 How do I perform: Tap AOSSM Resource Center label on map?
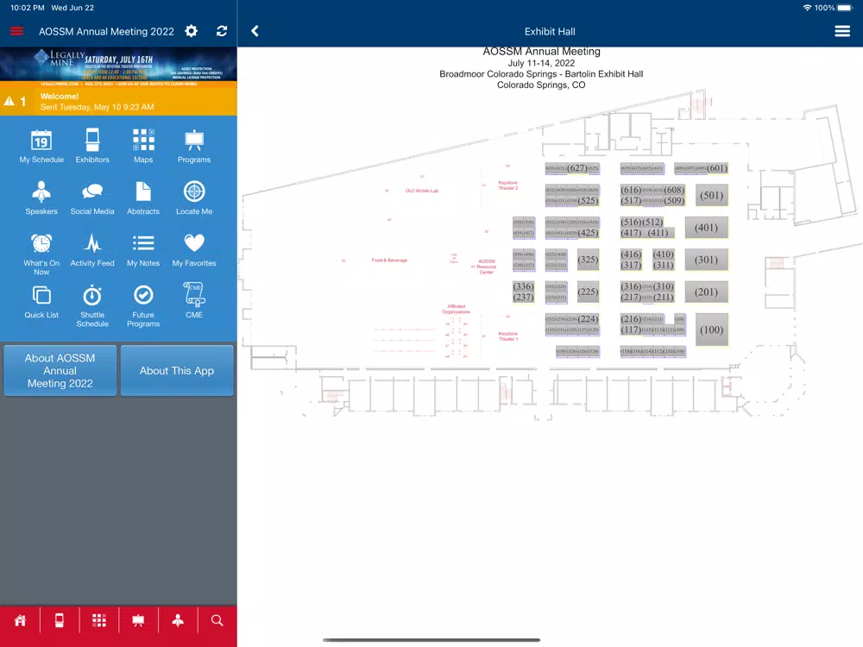487,267
